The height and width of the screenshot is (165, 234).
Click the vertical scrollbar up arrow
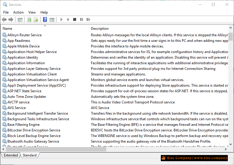point(230,28)
